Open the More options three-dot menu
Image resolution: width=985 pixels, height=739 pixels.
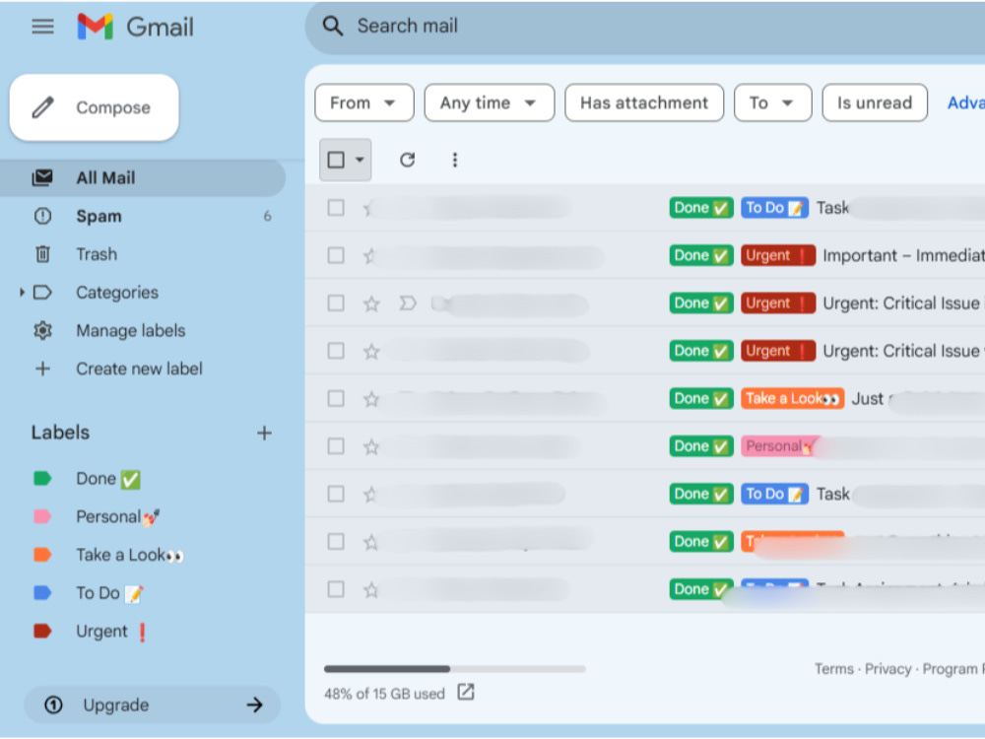(455, 160)
